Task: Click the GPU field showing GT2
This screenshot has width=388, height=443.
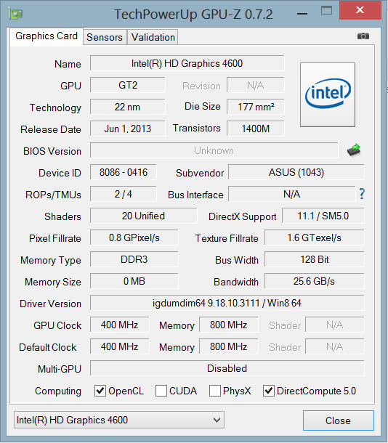Action: coord(127,85)
